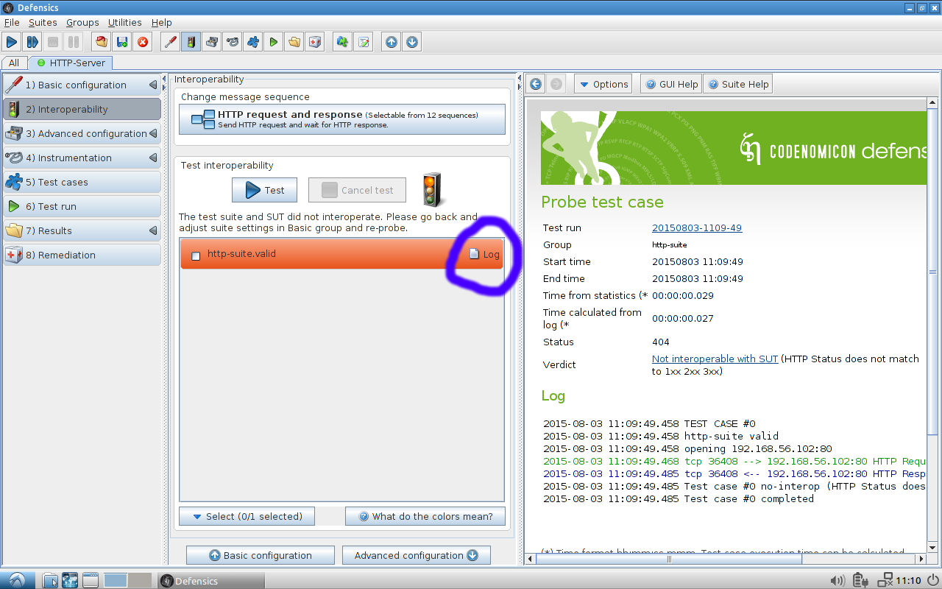Switch to the All tab
The image size is (942, 589).
14,63
